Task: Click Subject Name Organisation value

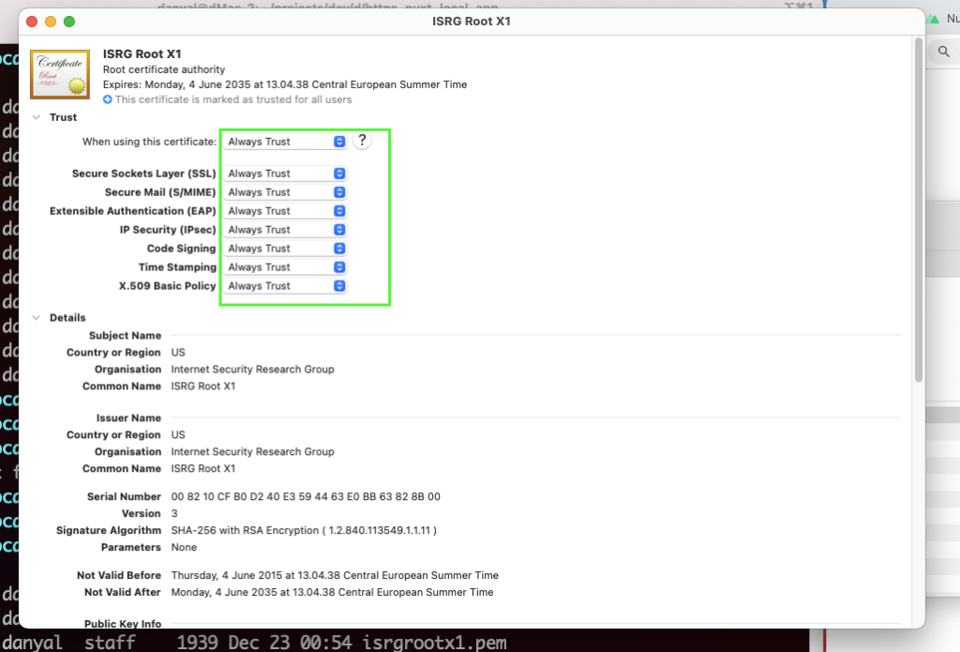Action: click(x=252, y=370)
